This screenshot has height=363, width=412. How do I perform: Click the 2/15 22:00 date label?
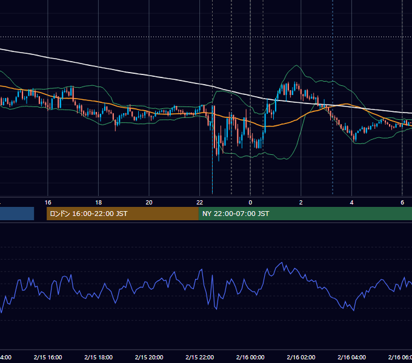coord(200,357)
